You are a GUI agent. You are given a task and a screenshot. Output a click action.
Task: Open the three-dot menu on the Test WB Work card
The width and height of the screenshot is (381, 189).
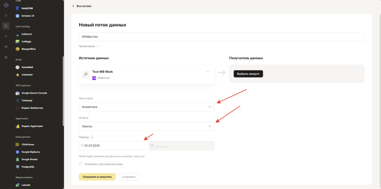[x=208, y=71]
